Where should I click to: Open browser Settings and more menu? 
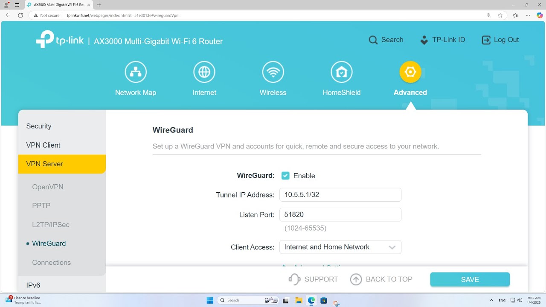(528, 15)
